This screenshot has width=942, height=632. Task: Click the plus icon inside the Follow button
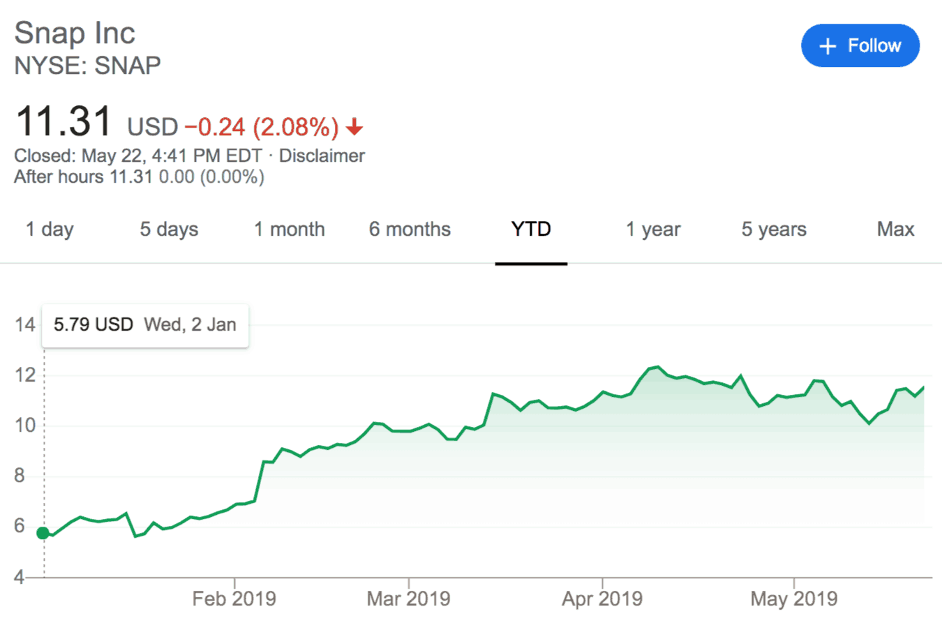click(828, 45)
